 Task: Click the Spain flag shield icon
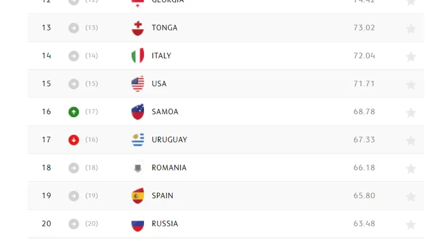[x=138, y=195]
